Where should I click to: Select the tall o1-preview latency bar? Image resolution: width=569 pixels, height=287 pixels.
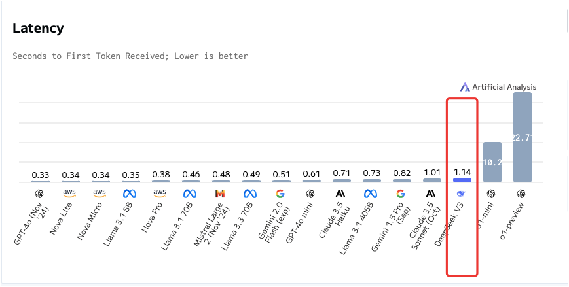(x=522, y=137)
